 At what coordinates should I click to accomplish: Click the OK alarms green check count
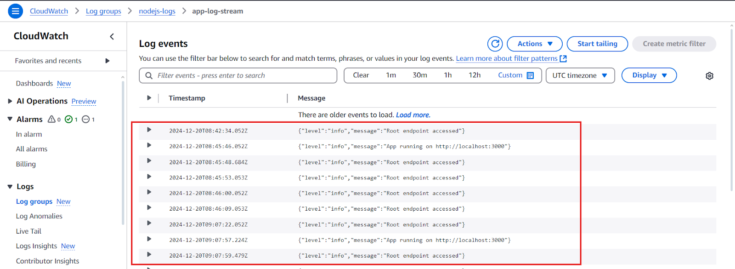click(71, 119)
